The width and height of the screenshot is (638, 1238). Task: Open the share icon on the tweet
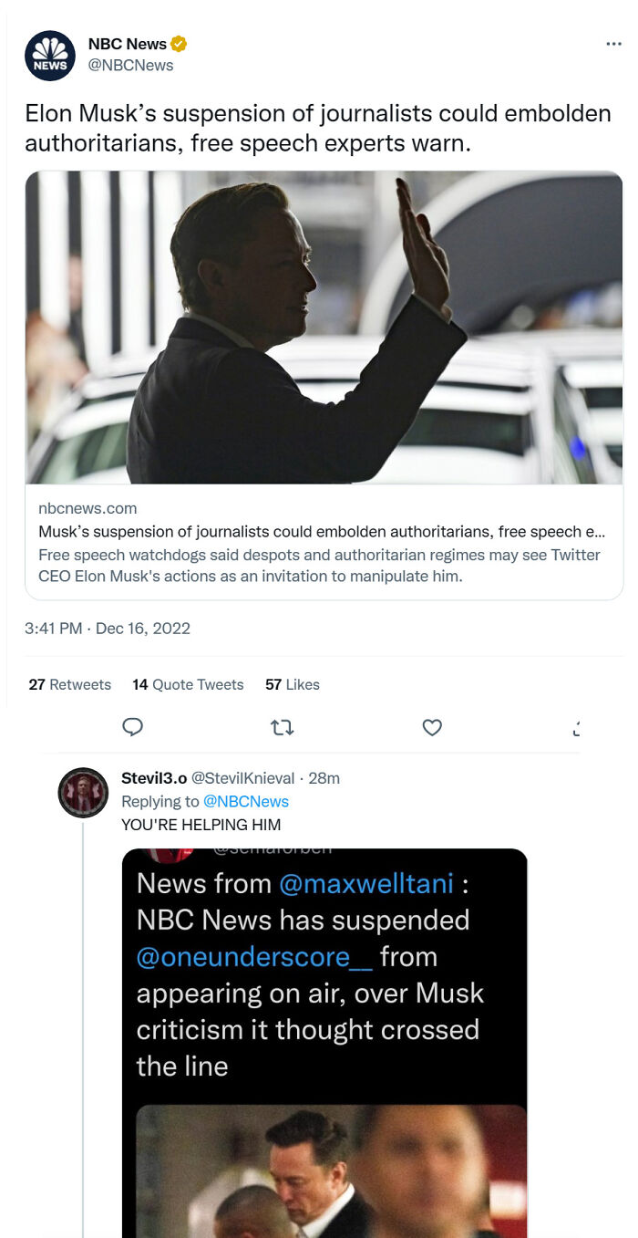pyautogui.click(x=576, y=727)
